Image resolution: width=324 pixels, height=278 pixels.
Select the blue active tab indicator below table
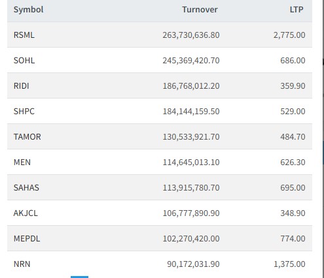[x=79, y=277]
